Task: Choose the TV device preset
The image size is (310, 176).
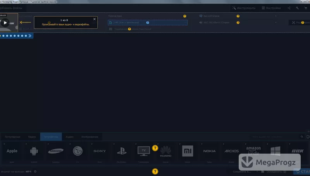Action: (x=143, y=153)
